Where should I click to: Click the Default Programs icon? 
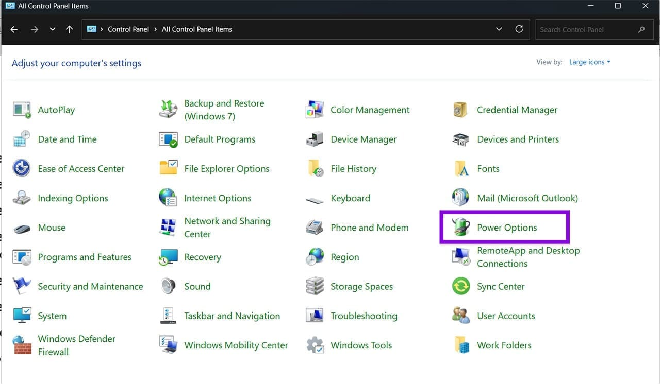point(168,139)
